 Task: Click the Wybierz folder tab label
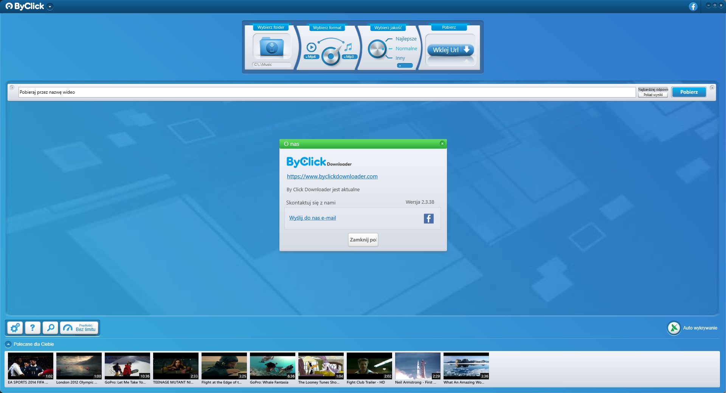tap(271, 27)
